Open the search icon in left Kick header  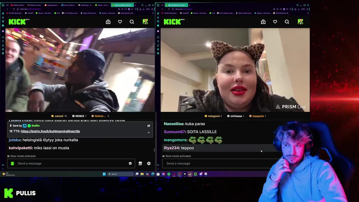[132, 22]
